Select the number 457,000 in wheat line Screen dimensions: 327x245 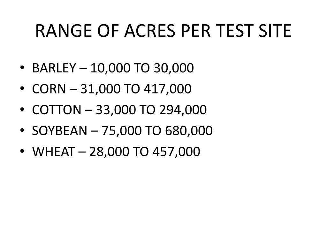tap(176, 152)
